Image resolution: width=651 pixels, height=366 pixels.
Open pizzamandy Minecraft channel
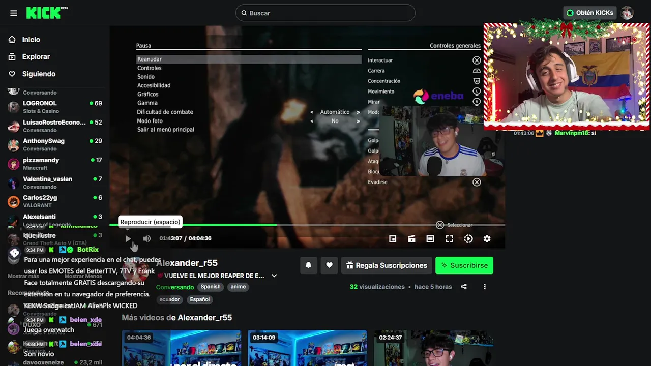pyautogui.click(x=55, y=164)
